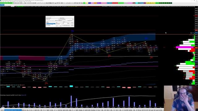Click the TOP toolbar button
The width and height of the screenshot is (198, 111).
(x=58, y=3)
